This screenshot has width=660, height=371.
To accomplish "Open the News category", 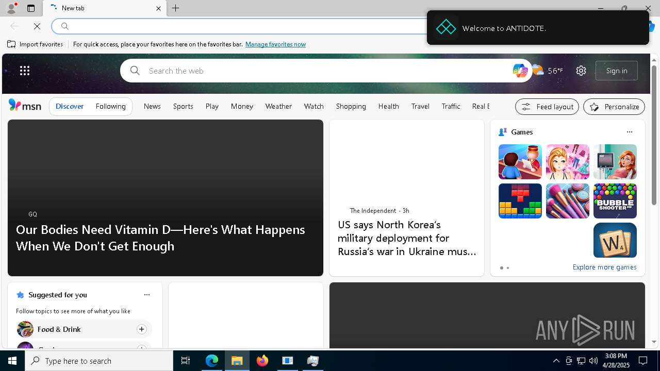I will [152, 106].
